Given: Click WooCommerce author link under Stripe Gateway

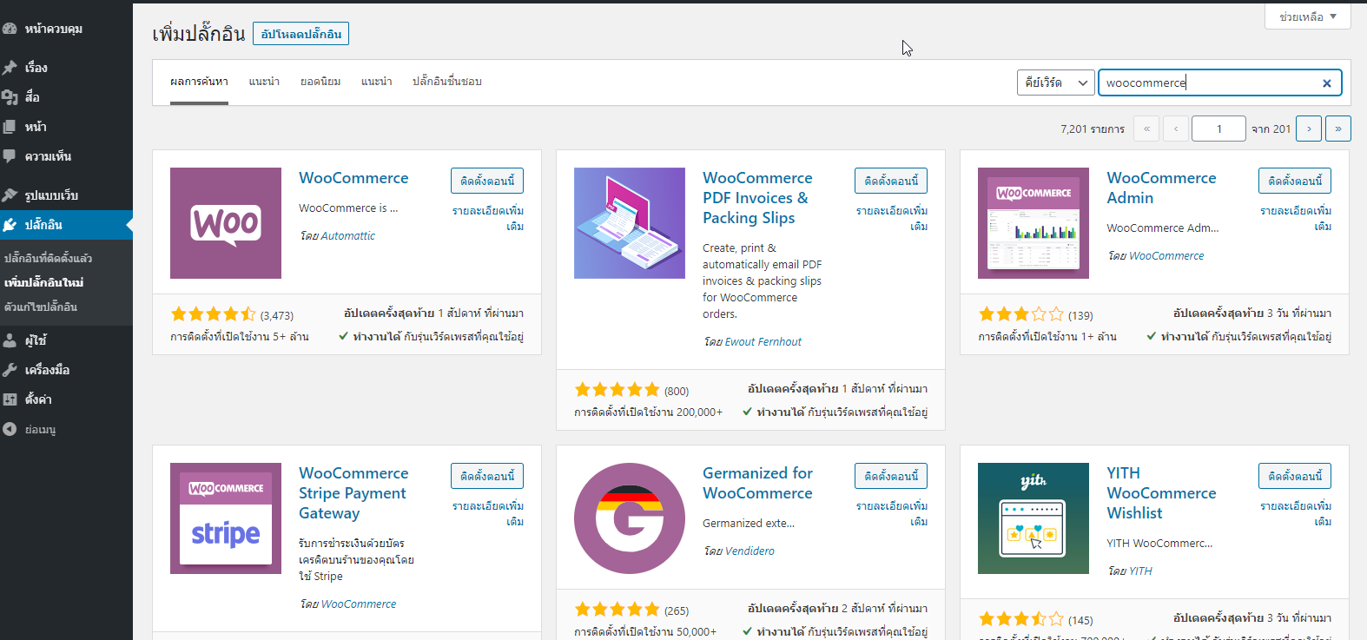Looking at the screenshot, I should [x=359, y=604].
